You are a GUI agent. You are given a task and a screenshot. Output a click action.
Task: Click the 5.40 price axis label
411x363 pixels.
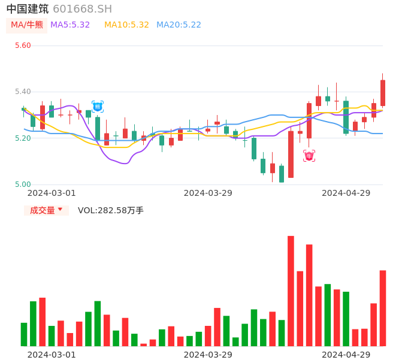coord(23,92)
